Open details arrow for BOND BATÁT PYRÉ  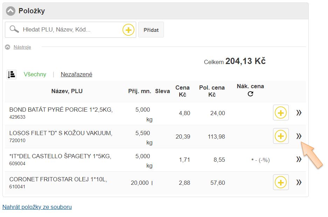pos(299,113)
